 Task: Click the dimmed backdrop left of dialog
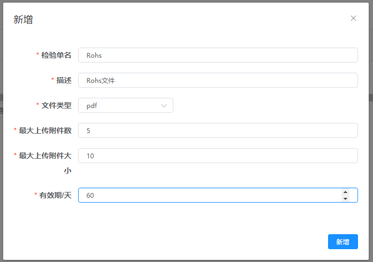coord(2,160)
